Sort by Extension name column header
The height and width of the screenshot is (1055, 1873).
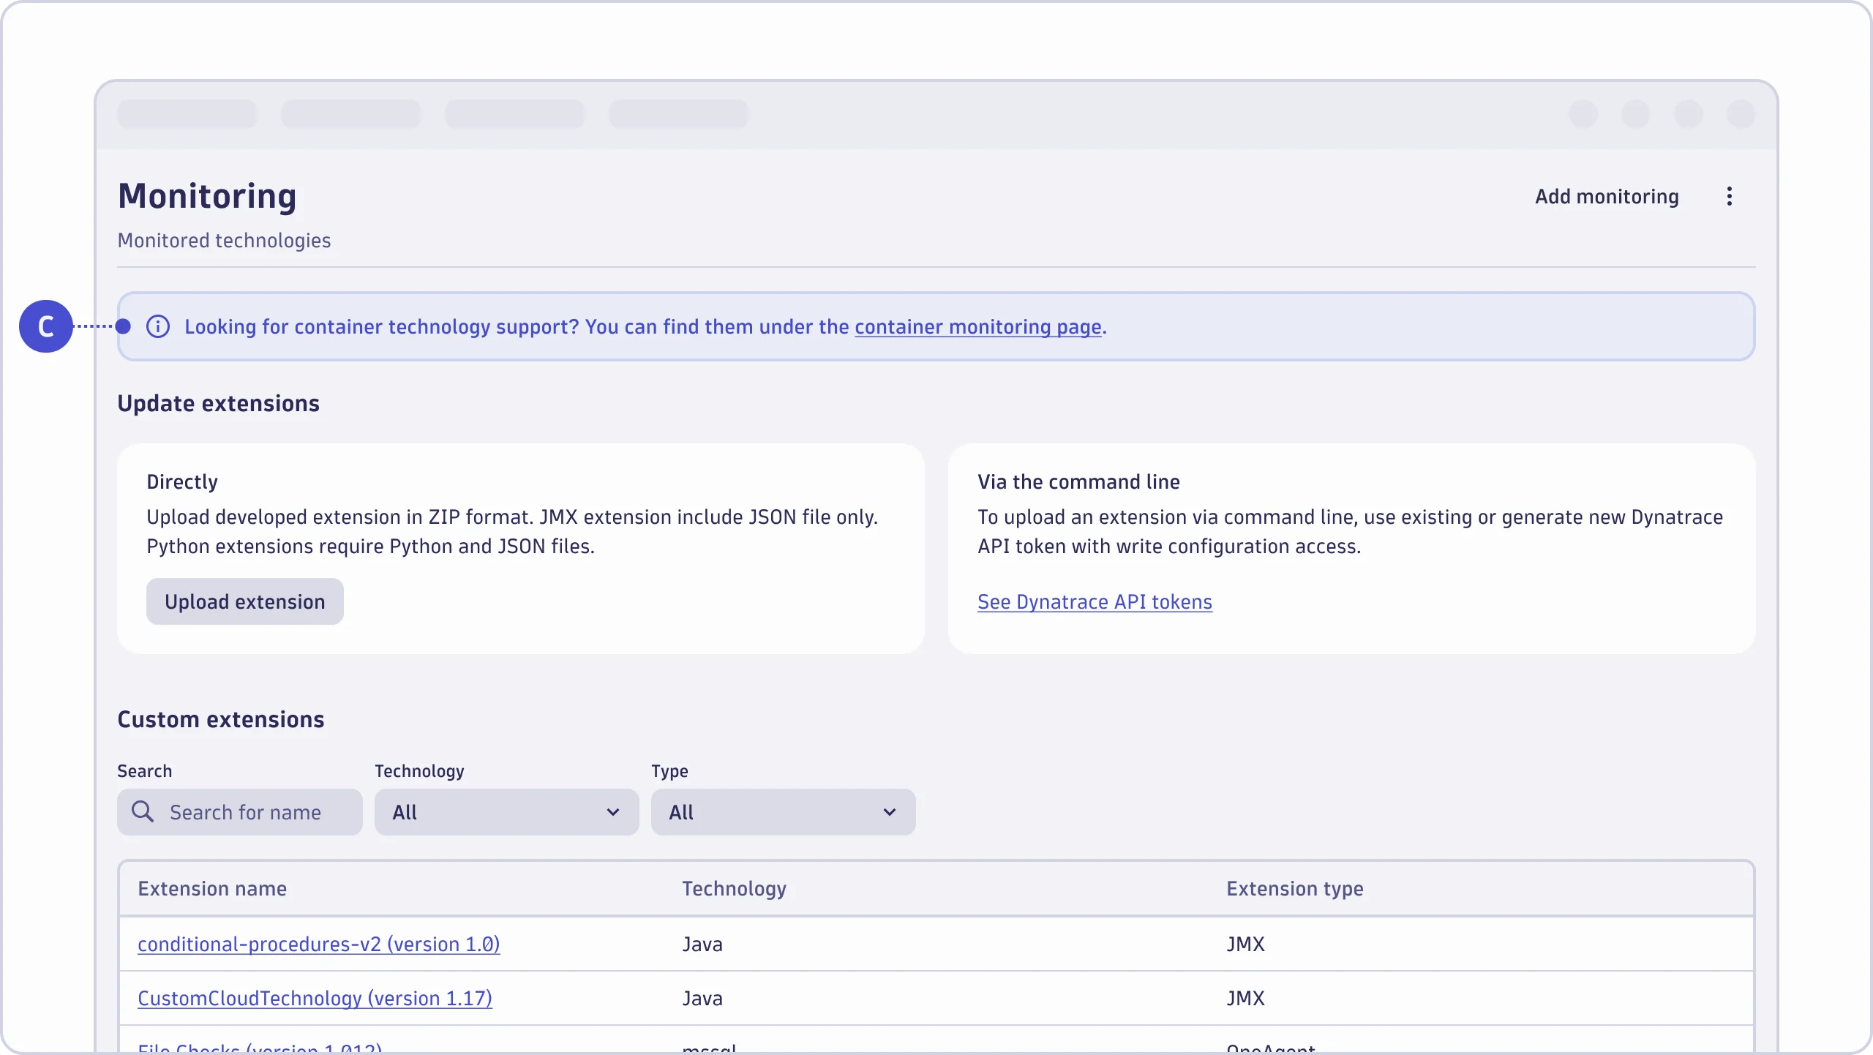tap(212, 888)
